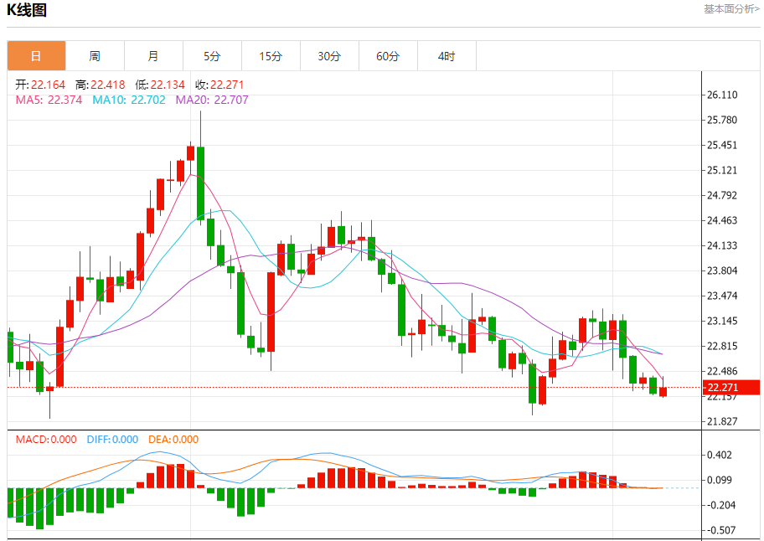The image size is (764, 541).
Task: Click the K线图 heading
Action: tap(27, 10)
